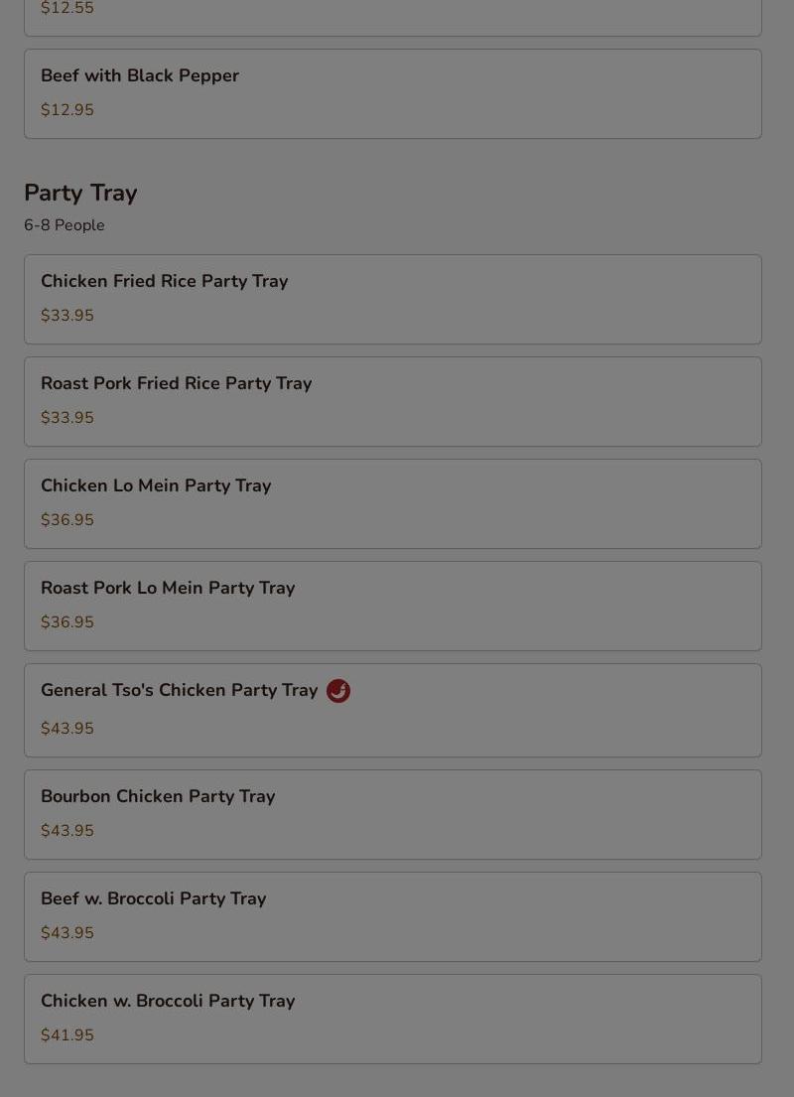This screenshot has height=1097, width=794.
Task: Click the $33.95 price under Chicken Fried Rice tray
Action: 67,316
